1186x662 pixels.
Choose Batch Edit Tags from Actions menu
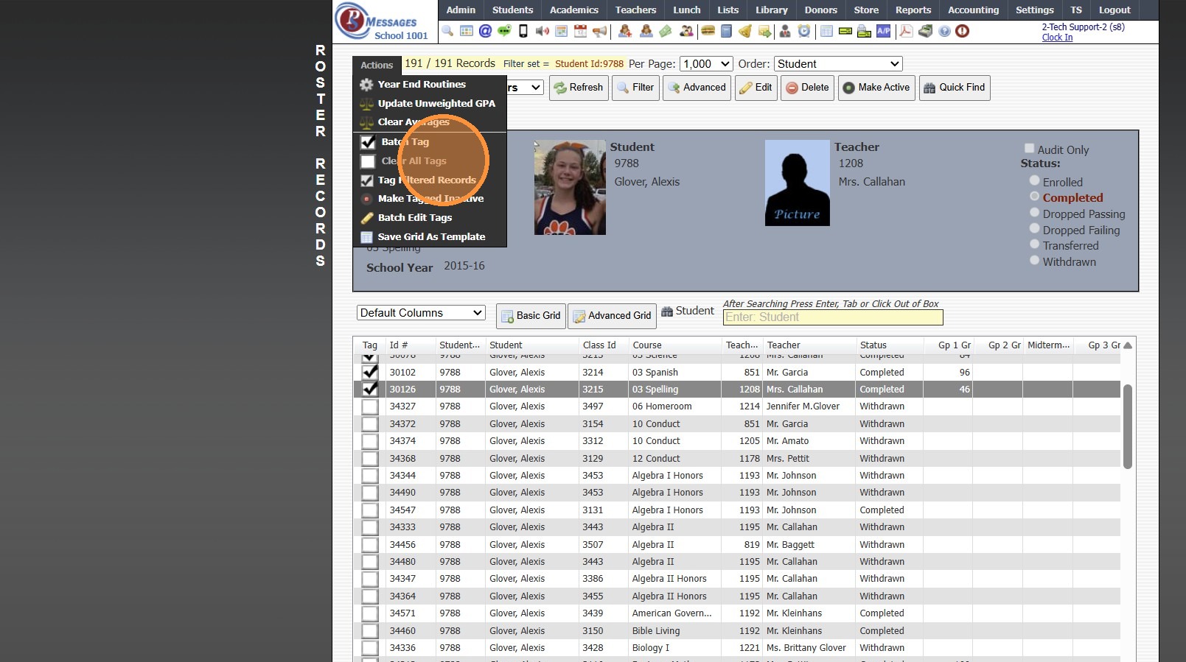coord(415,218)
